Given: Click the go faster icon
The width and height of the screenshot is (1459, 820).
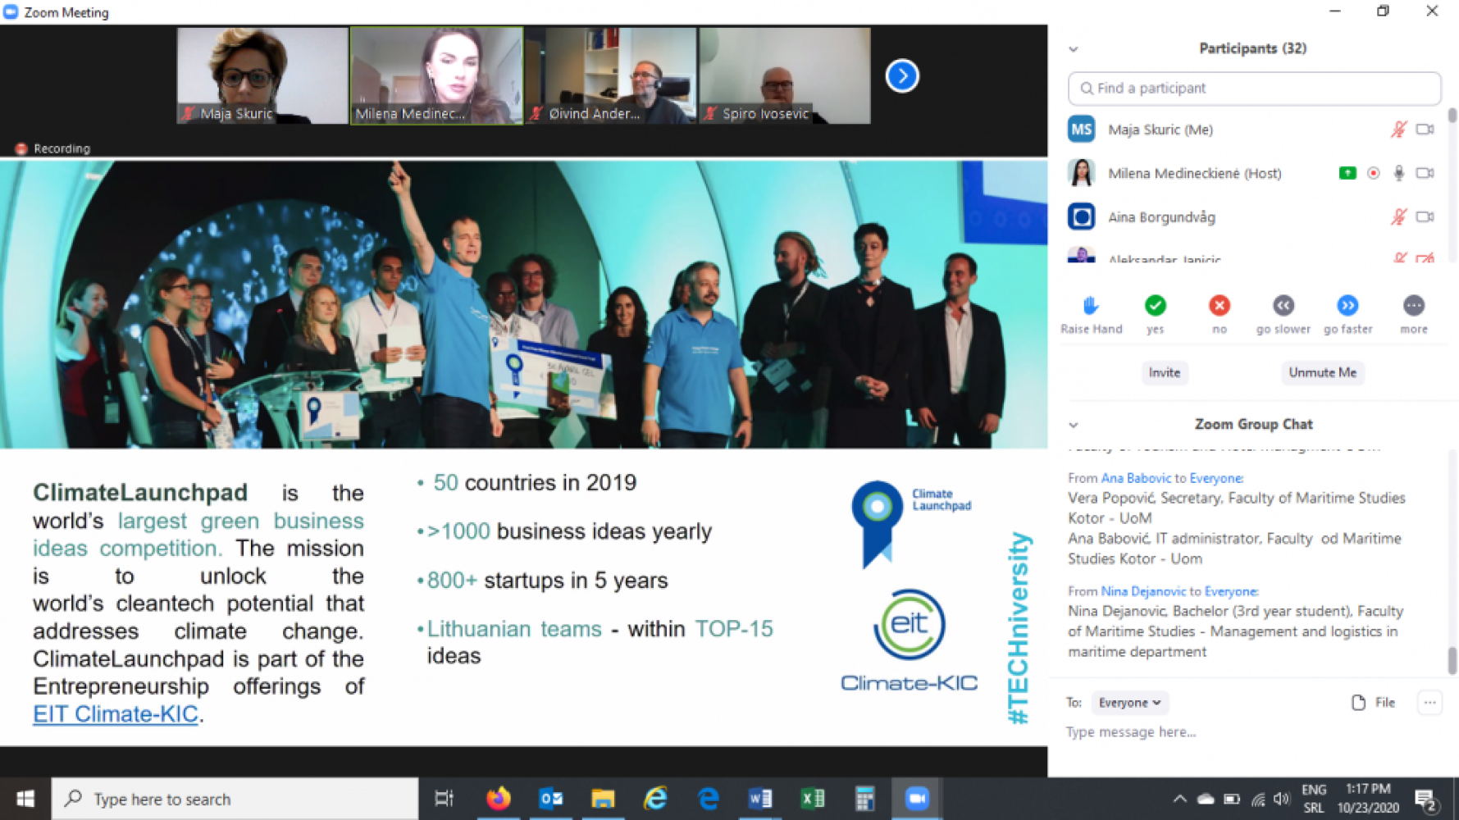Looking at the screenshot, I should 1347,306.
